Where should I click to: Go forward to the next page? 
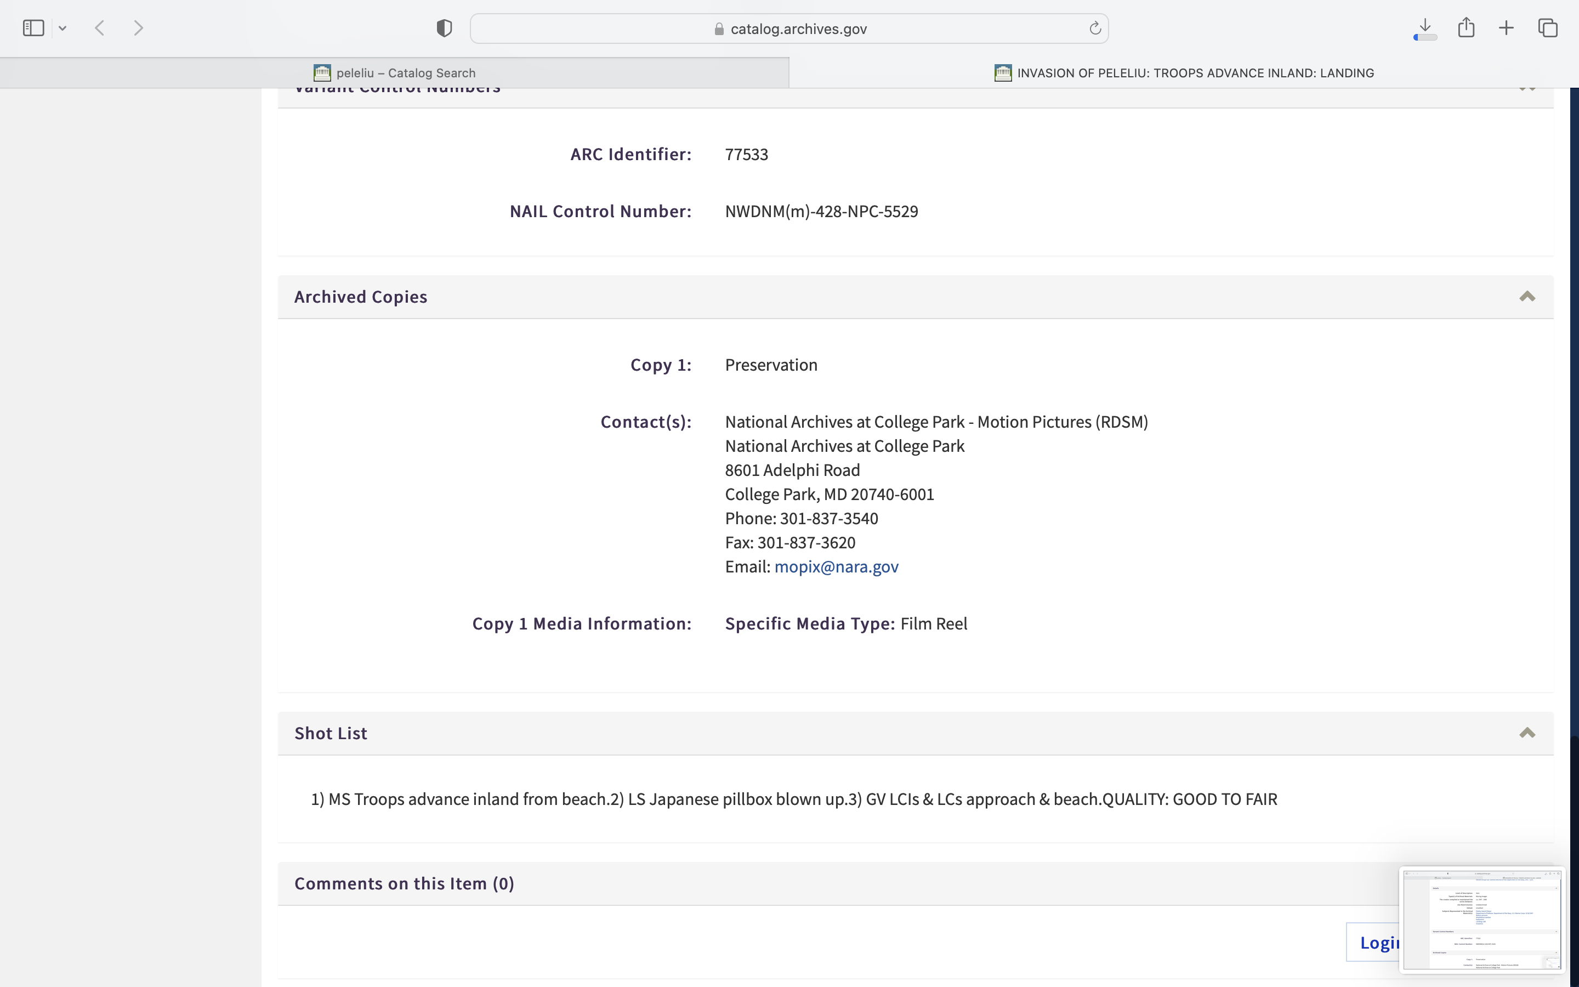point(138,28)
